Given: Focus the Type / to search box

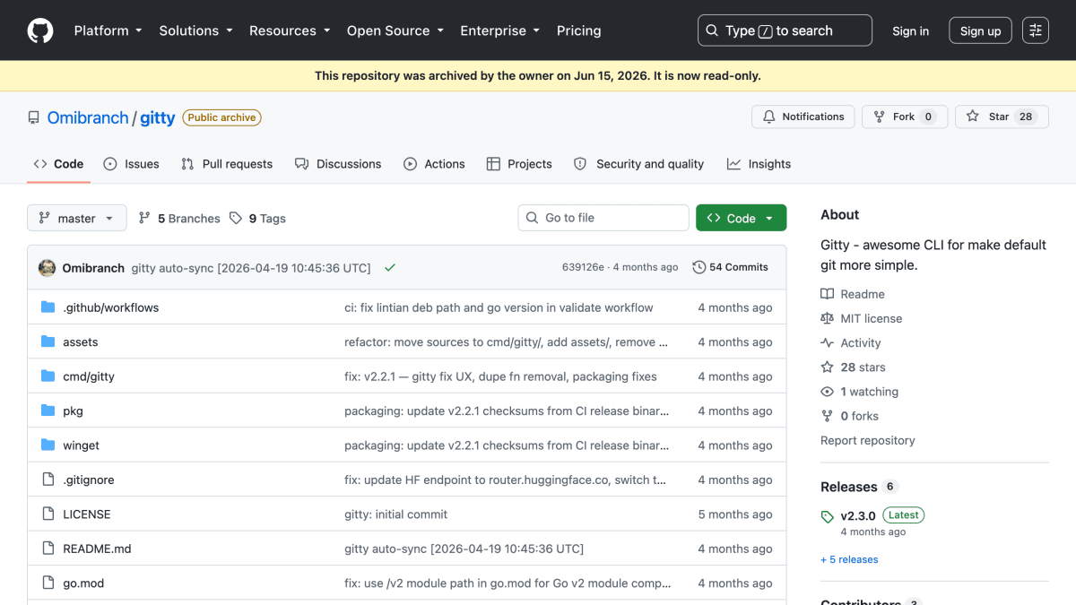Looking at the screenshot, I should [x=785, y=30].
